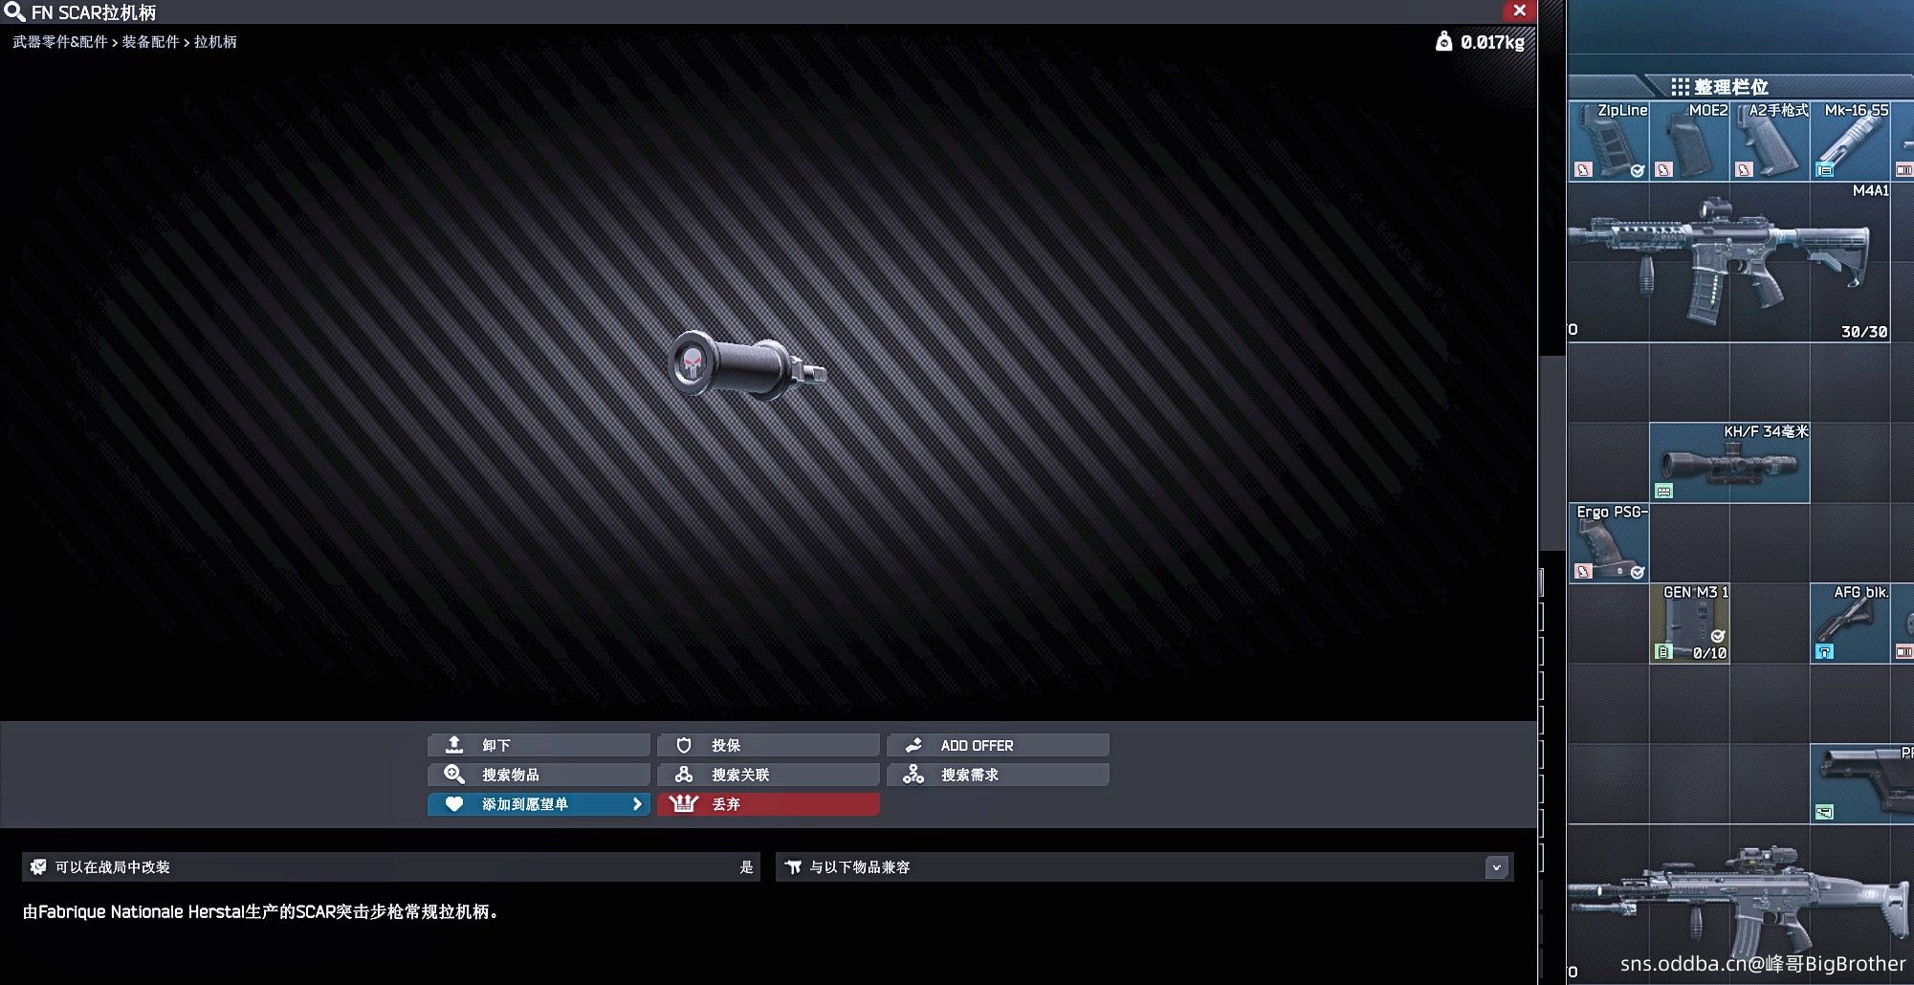This screenshot has width=1914, height=985.
Task: Select the KH/F 34毫米 scope item
Action: tap(1729, 463)
